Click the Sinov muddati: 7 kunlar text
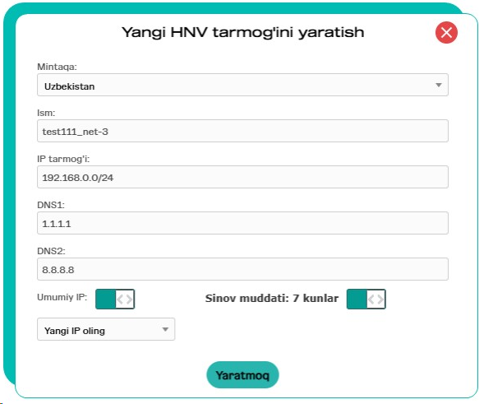 [272, 299]
